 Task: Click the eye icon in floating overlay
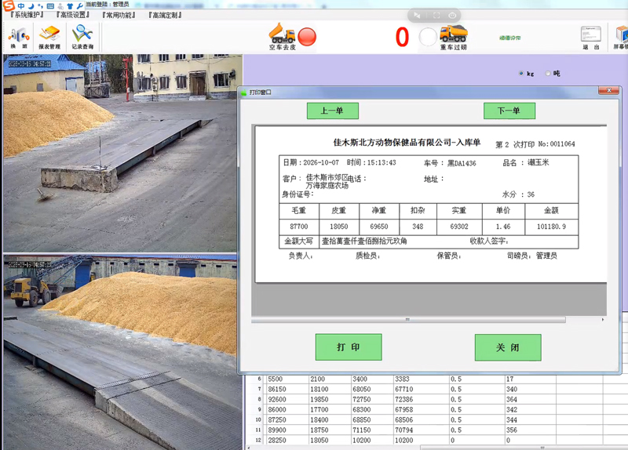pos(452,15)
